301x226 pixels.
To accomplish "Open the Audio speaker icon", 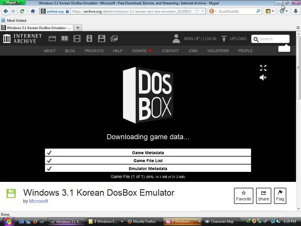I will click(x=89, y=39).
